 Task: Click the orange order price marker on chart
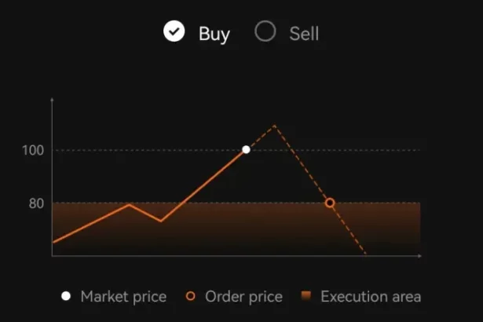(x=330, y=203)
